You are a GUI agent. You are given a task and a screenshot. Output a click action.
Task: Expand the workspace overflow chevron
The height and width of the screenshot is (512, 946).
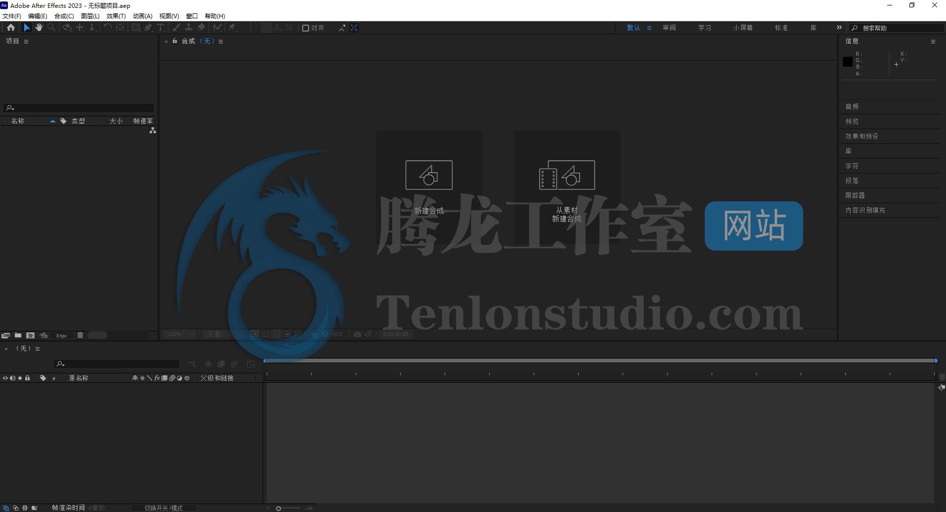[x=839, y=28]
